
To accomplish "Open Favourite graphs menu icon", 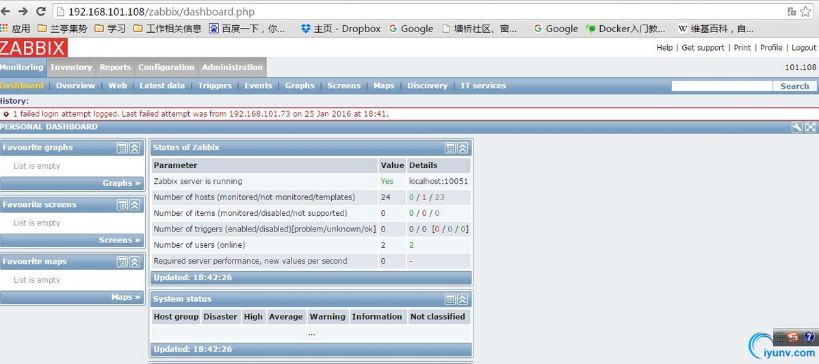I will pos(122,148).
